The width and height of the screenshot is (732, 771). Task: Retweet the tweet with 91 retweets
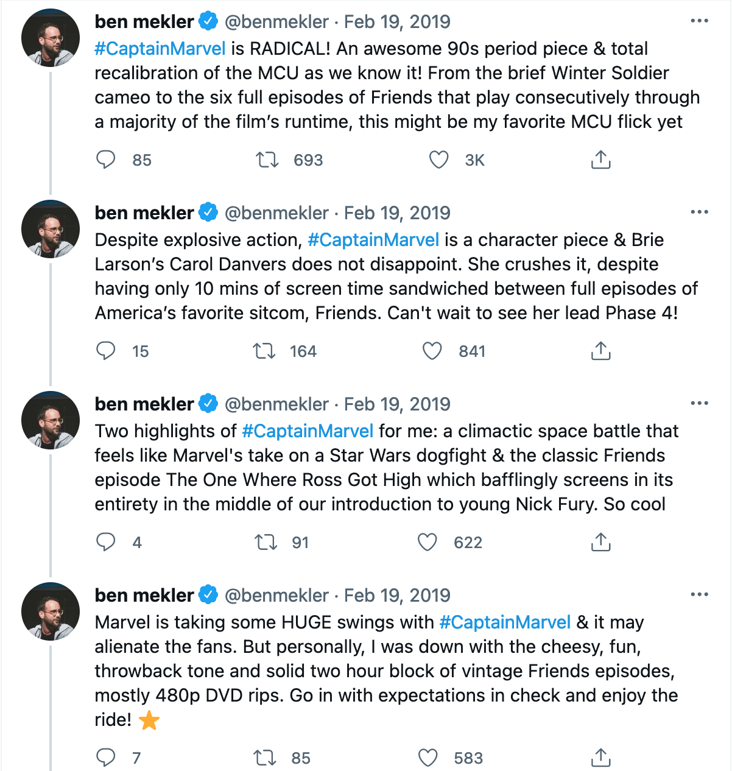[x=266, y=542]
